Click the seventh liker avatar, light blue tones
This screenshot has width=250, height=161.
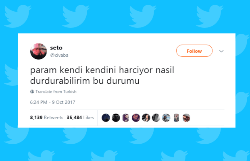tap(166, 118)
